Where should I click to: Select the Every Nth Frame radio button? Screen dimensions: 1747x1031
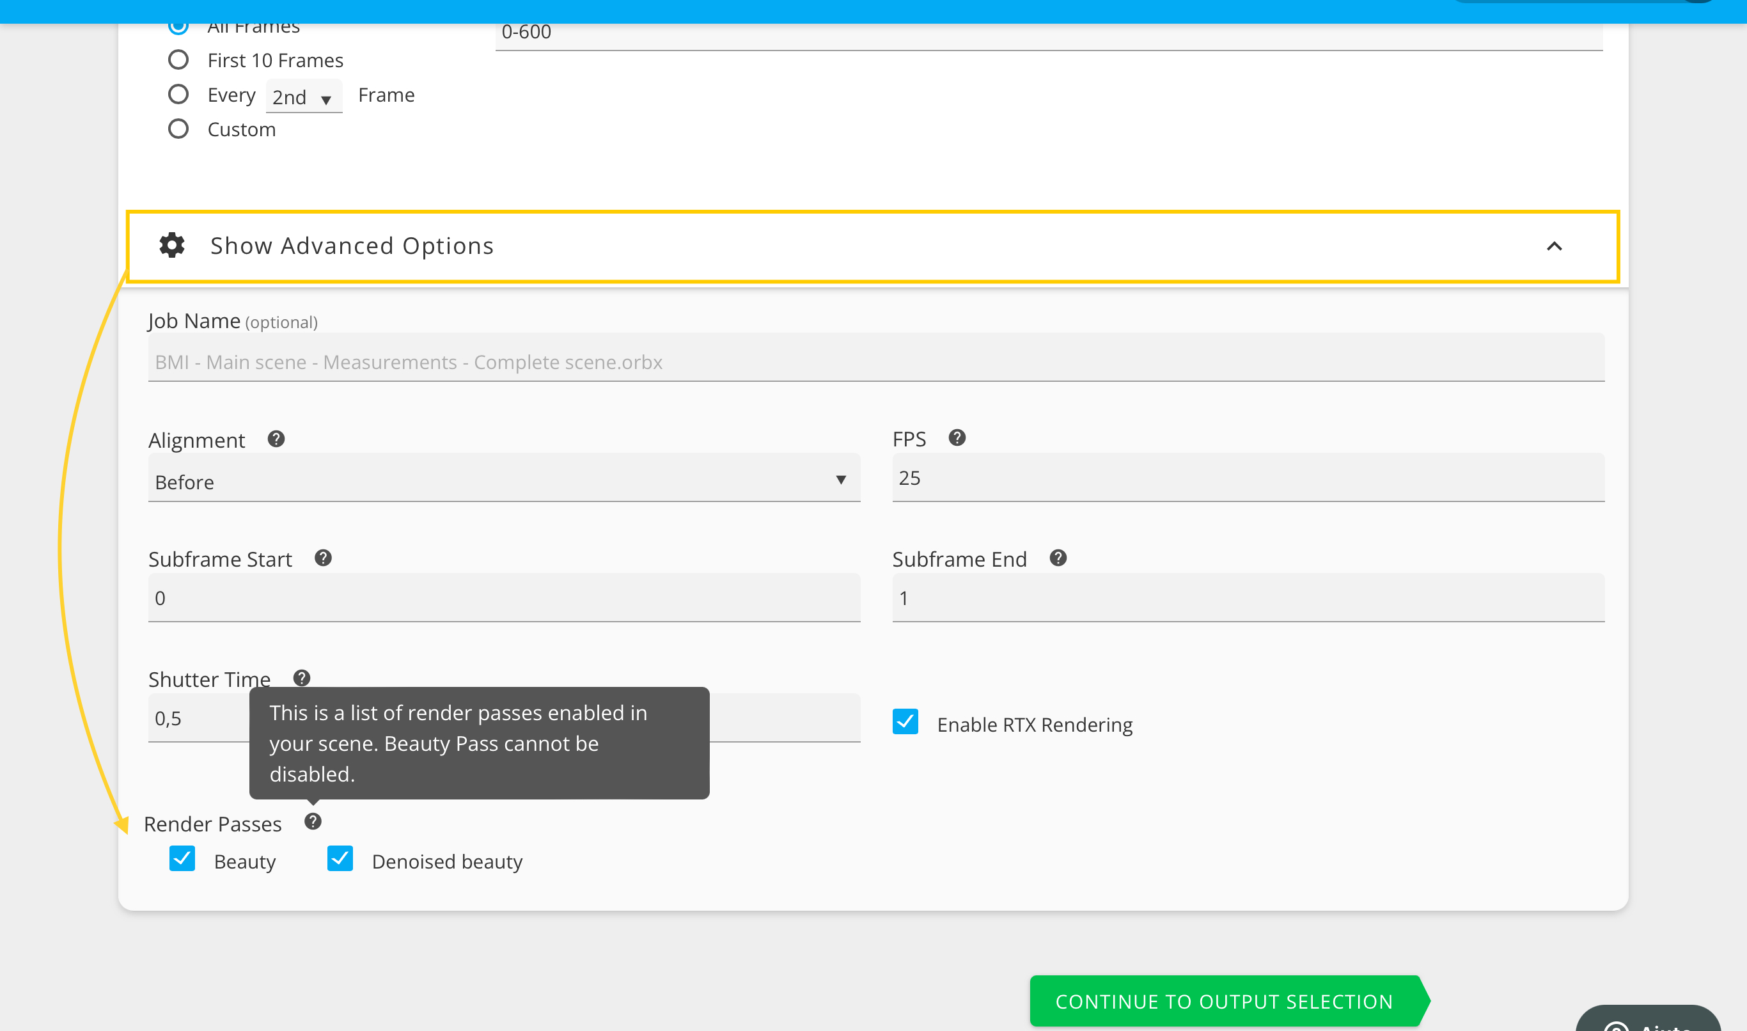pyautogui.click(x=178, y=95)
